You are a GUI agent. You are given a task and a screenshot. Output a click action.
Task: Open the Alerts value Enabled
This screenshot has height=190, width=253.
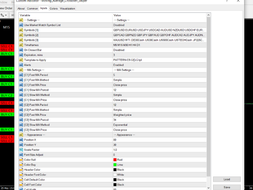pos(159,65)
